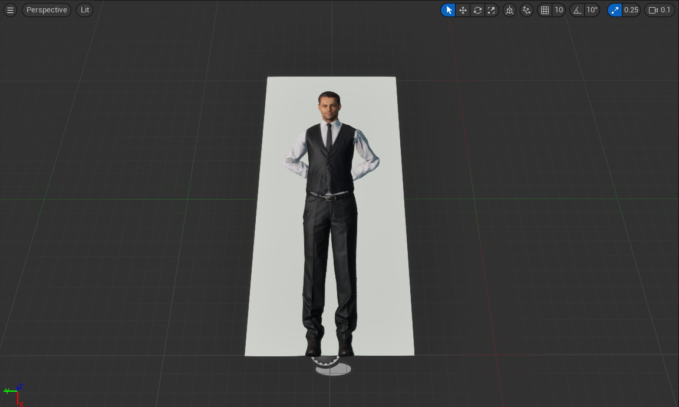Toggle world/local coordinate system icon
This screenshot has height=407, width=679.
click(510, 10)
